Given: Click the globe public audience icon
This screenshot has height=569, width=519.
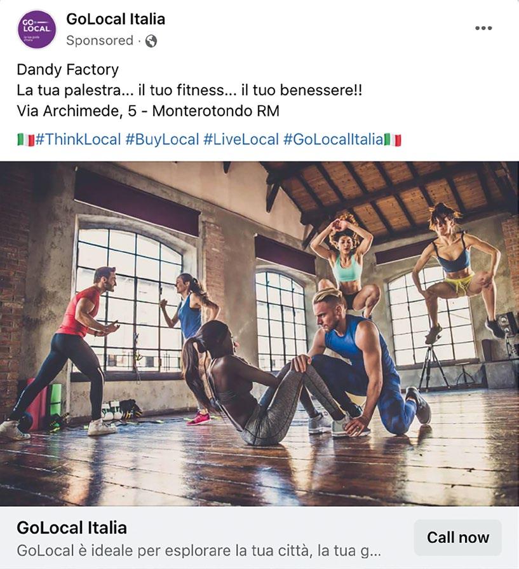Looking at the screenshot, I should (x=151, y=41).
